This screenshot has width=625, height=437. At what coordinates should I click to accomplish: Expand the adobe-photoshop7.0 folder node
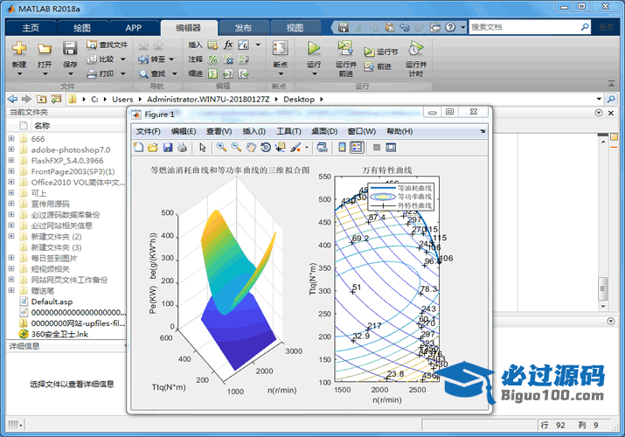11,149
